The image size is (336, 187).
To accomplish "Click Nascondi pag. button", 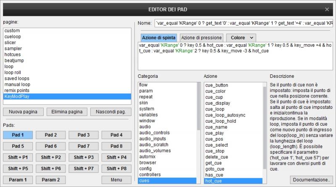I will 111,112.
